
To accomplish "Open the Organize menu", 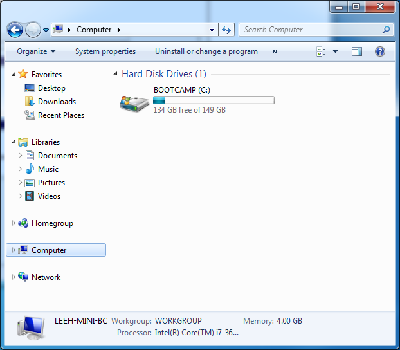I will 36,51.
